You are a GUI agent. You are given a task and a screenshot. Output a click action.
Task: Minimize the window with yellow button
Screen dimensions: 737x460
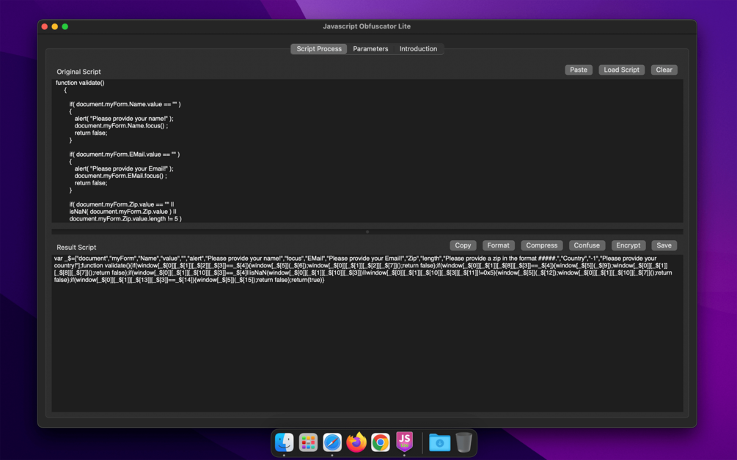coord(55,27)
